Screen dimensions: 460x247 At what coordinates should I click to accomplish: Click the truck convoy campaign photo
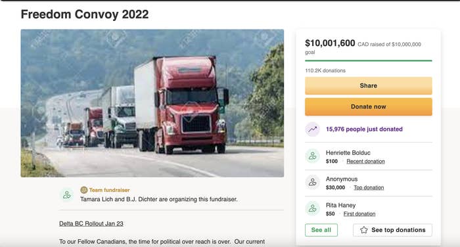[152, 103]
